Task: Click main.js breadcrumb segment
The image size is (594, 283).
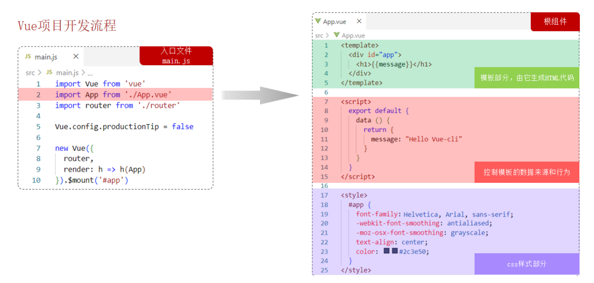Action: tap(67, 72)
